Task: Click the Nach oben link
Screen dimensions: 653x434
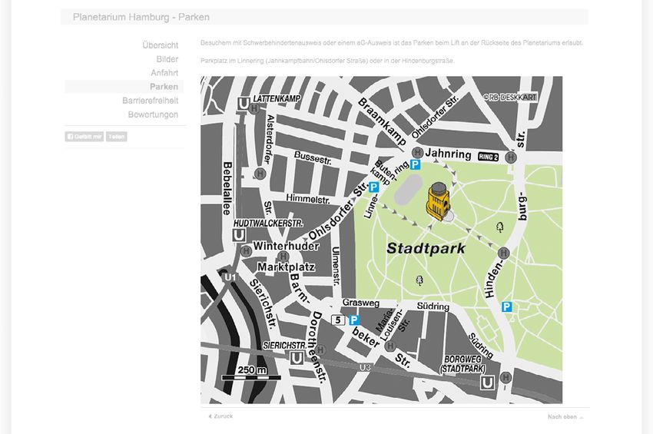Action: pos(565,417)
